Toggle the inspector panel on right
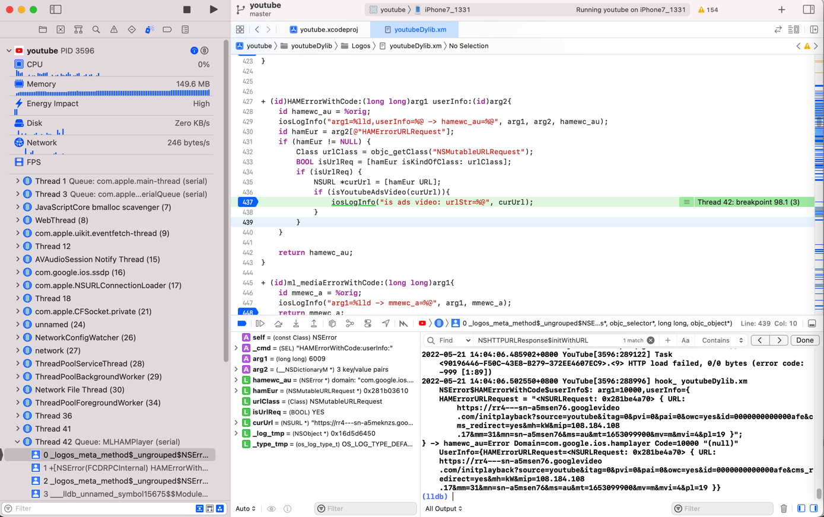The height and width of the screenshot is (517, 824). pos(809,10)
